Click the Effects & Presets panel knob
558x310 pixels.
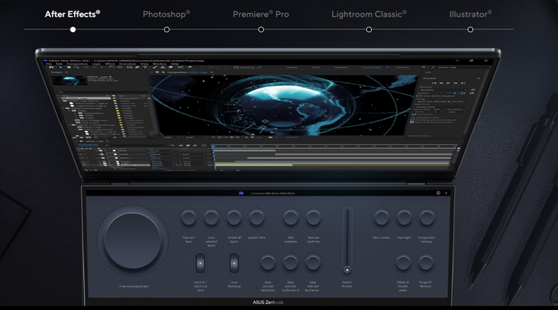[x=403, y=263]
